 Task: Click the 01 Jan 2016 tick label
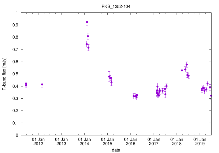click(x=130, y=141)
